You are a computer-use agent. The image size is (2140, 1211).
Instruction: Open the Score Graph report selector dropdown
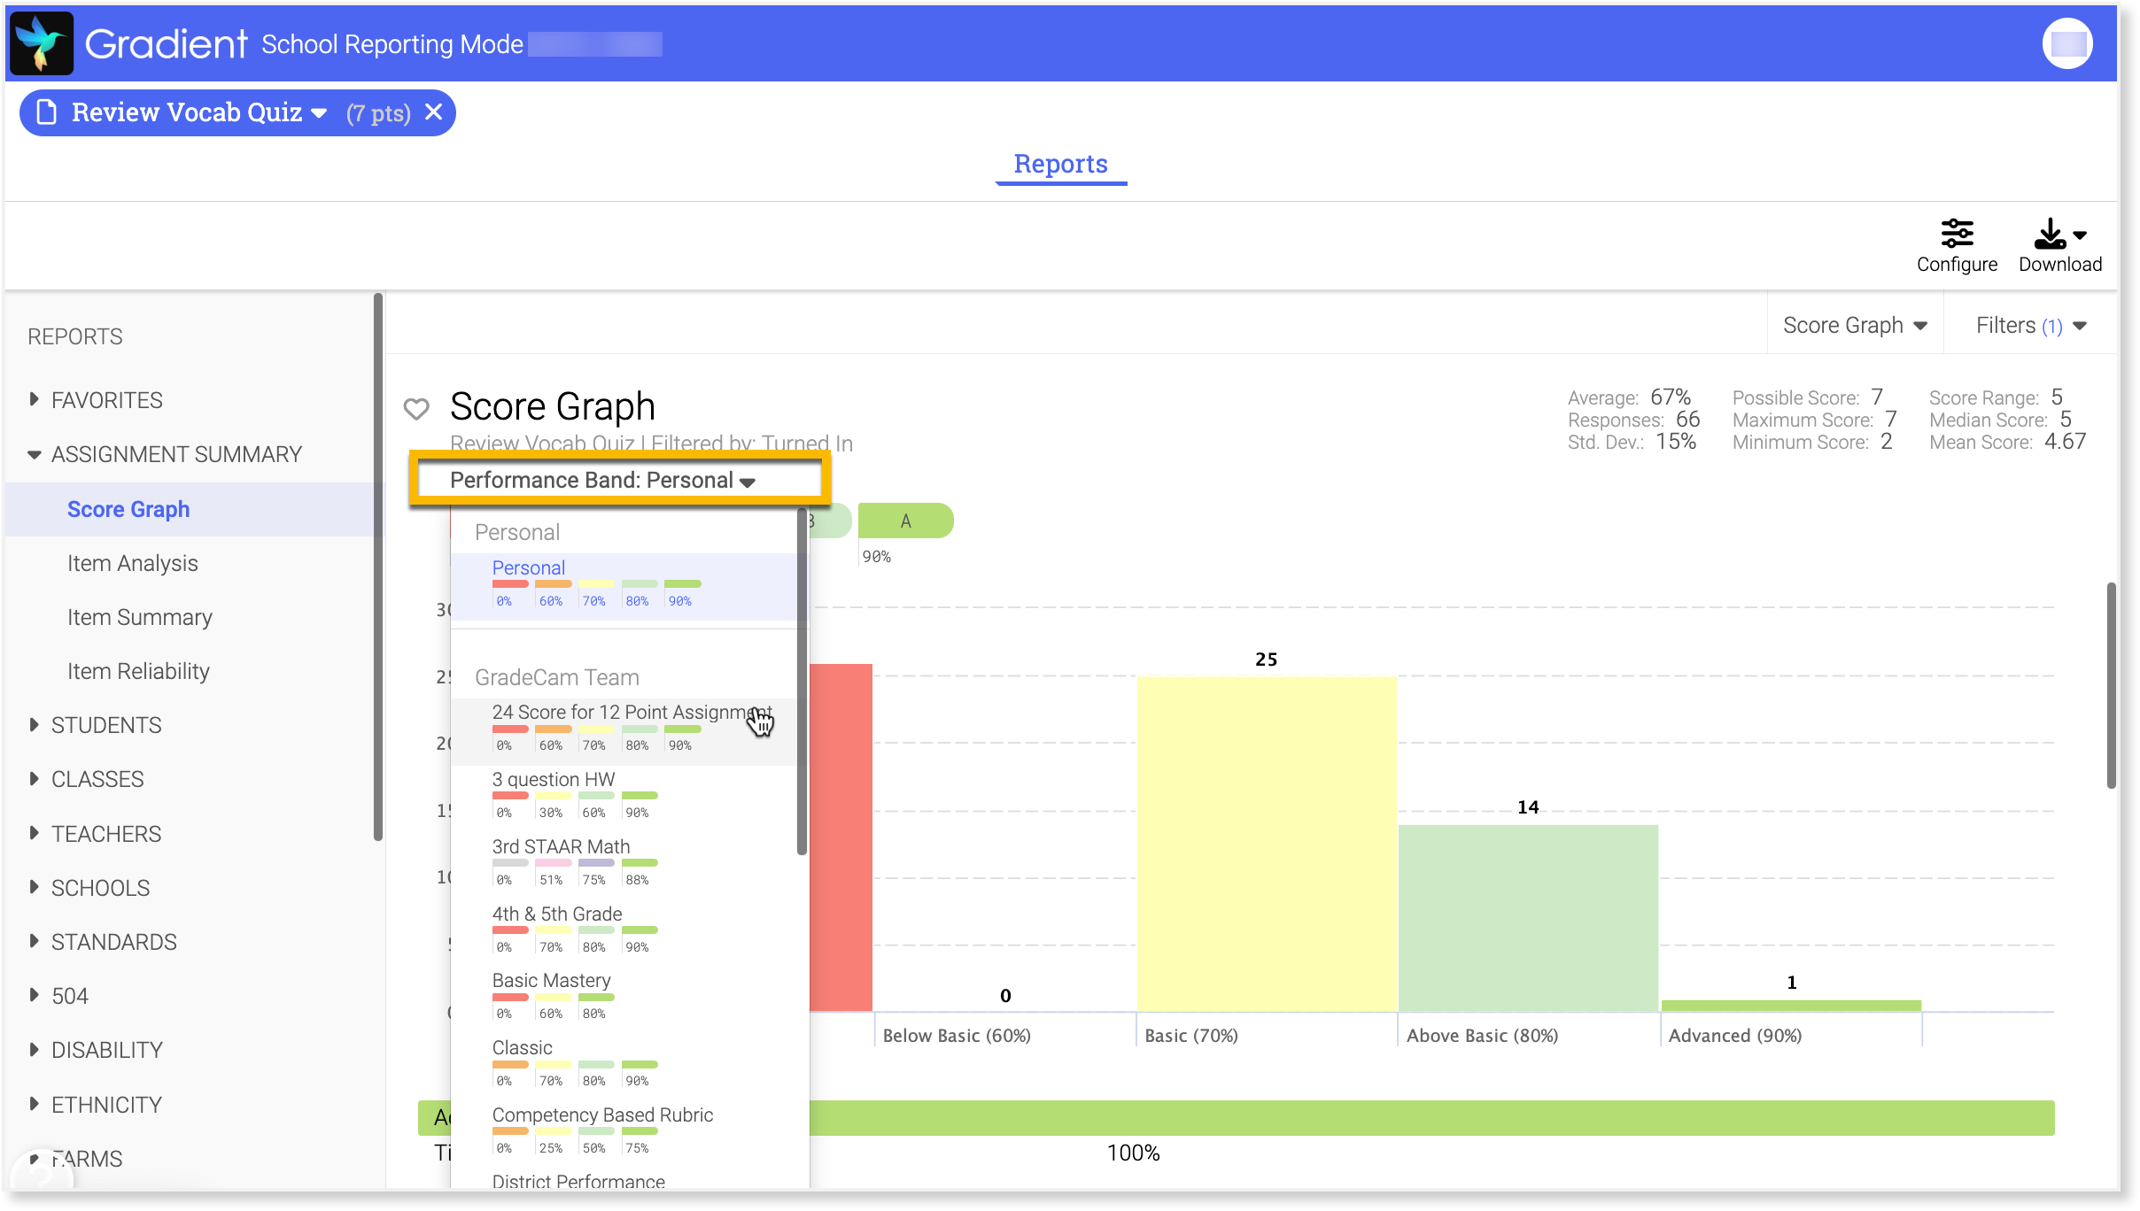pyautogui.click(x=1855, y=325)
